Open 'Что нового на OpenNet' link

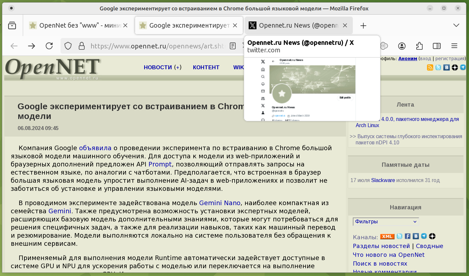[389, 255]
